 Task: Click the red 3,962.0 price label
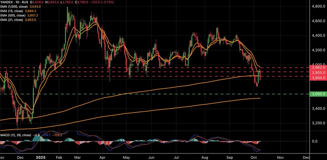tap(318, 68)
